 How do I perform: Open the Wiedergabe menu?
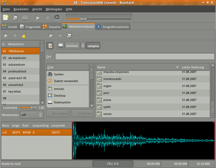(54, 9)
